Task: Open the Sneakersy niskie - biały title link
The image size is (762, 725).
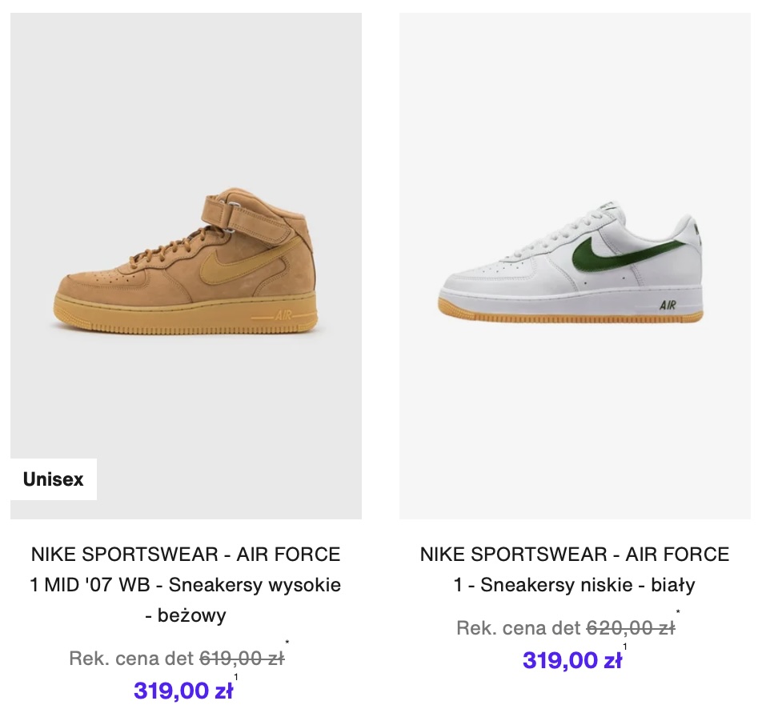Action: pyautogui.click(x=574, y=585)
